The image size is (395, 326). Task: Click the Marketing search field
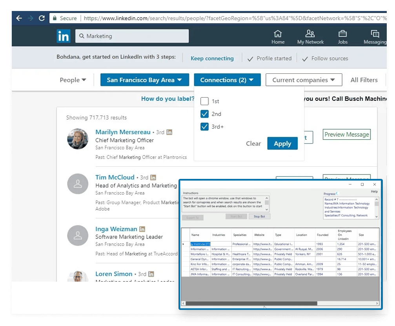click(x=132, y=36)
